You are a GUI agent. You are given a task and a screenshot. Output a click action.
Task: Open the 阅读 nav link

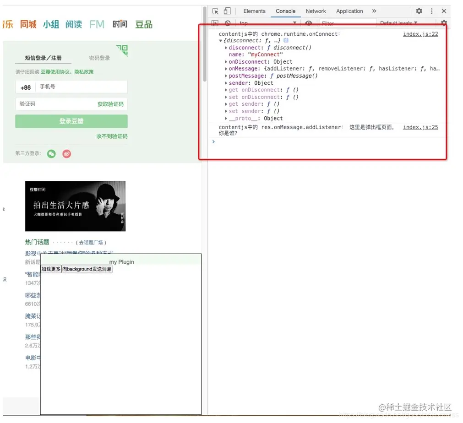(74, 24)
